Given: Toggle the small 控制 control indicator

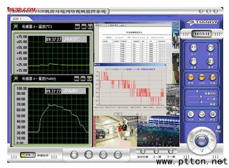Looking at the screenshot, I should [x=218, y=127].
